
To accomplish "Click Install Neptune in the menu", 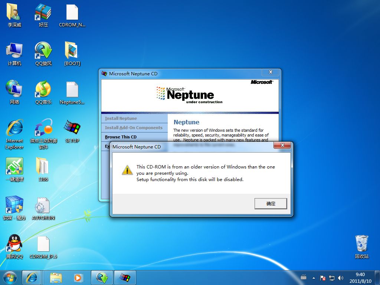I will [x=134, y=118].
